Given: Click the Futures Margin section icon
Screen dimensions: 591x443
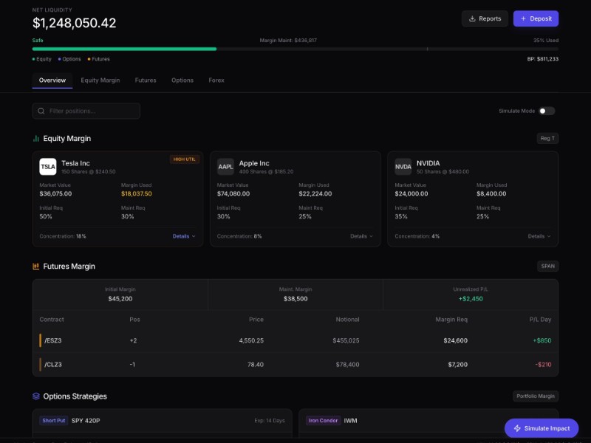Looking at the screenshot, I should [x=35, y=267].
